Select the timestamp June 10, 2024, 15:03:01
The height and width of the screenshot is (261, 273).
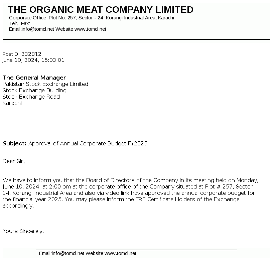33,60
